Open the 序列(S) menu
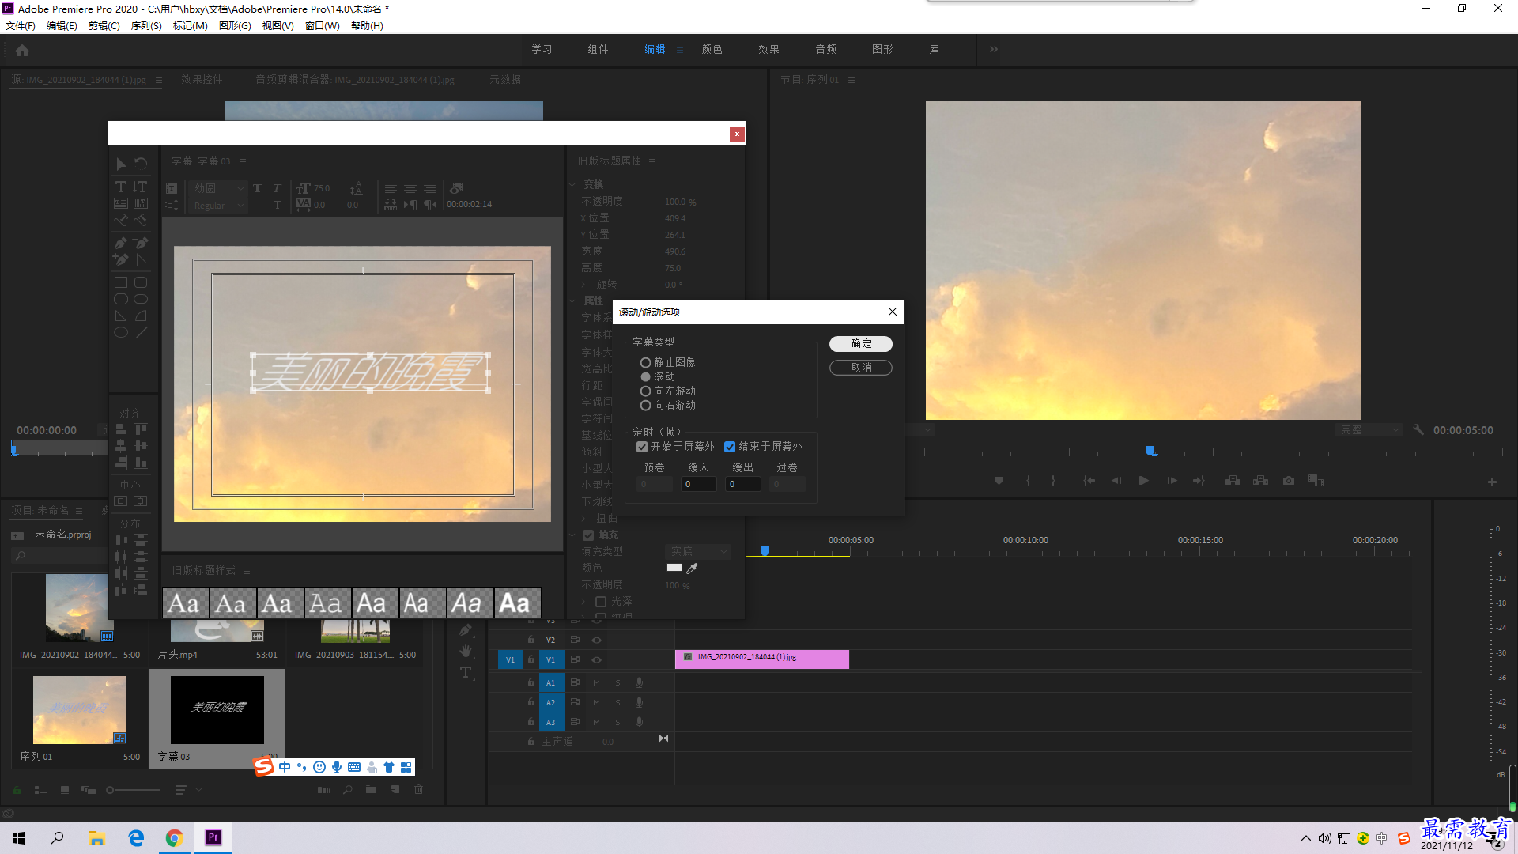The image size is (1518, 854). point(146,25)
